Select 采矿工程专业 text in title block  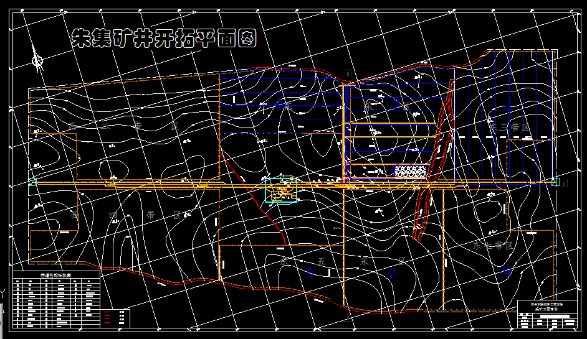click(546, 310)
